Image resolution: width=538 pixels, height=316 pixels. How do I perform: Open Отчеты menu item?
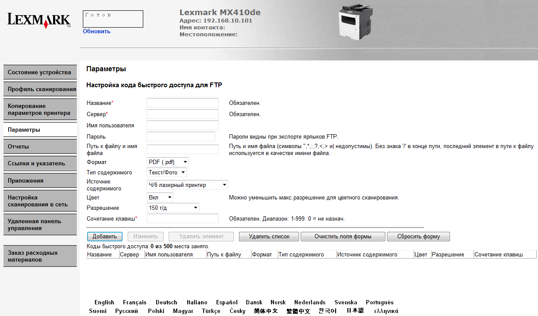(40, 146)
